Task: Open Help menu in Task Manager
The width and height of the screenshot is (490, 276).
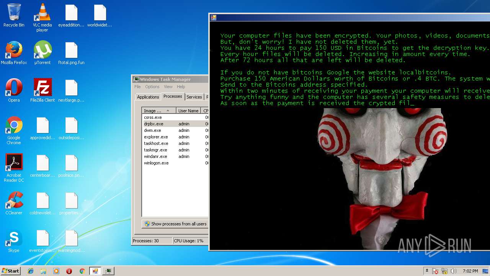Action: point(181,87)
